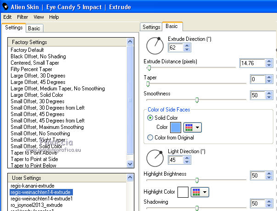Select ro_joynoel2013_extrude user setting
Image resolution: width=277 pixels, height=211 pixels.
(x=37, y=205)
